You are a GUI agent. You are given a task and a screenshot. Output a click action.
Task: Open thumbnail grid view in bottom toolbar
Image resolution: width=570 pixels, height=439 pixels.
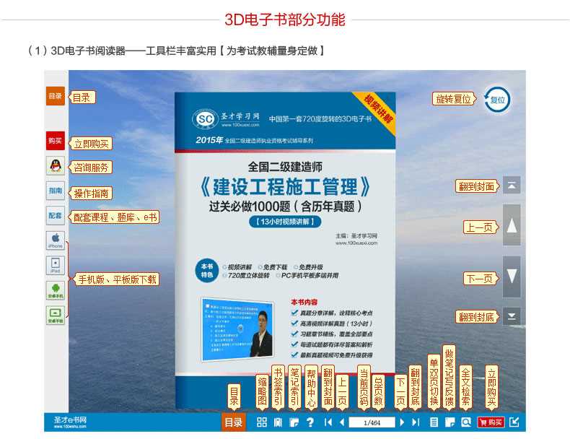[x=262, y=422]
